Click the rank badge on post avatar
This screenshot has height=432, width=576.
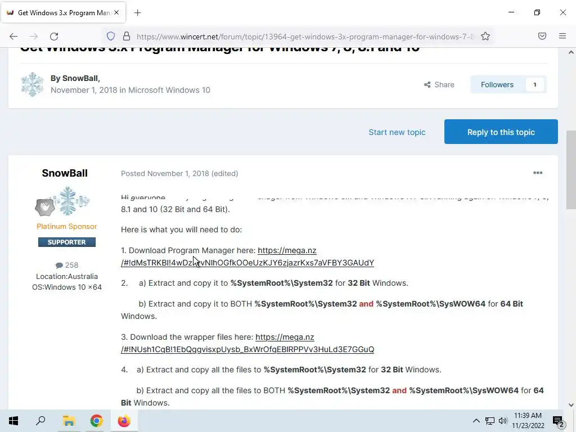pyautogui.click(x=45, y=207)
